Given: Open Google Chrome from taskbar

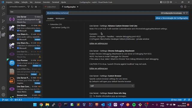Looking at the screenshot, I should click(x=41, y=105).
